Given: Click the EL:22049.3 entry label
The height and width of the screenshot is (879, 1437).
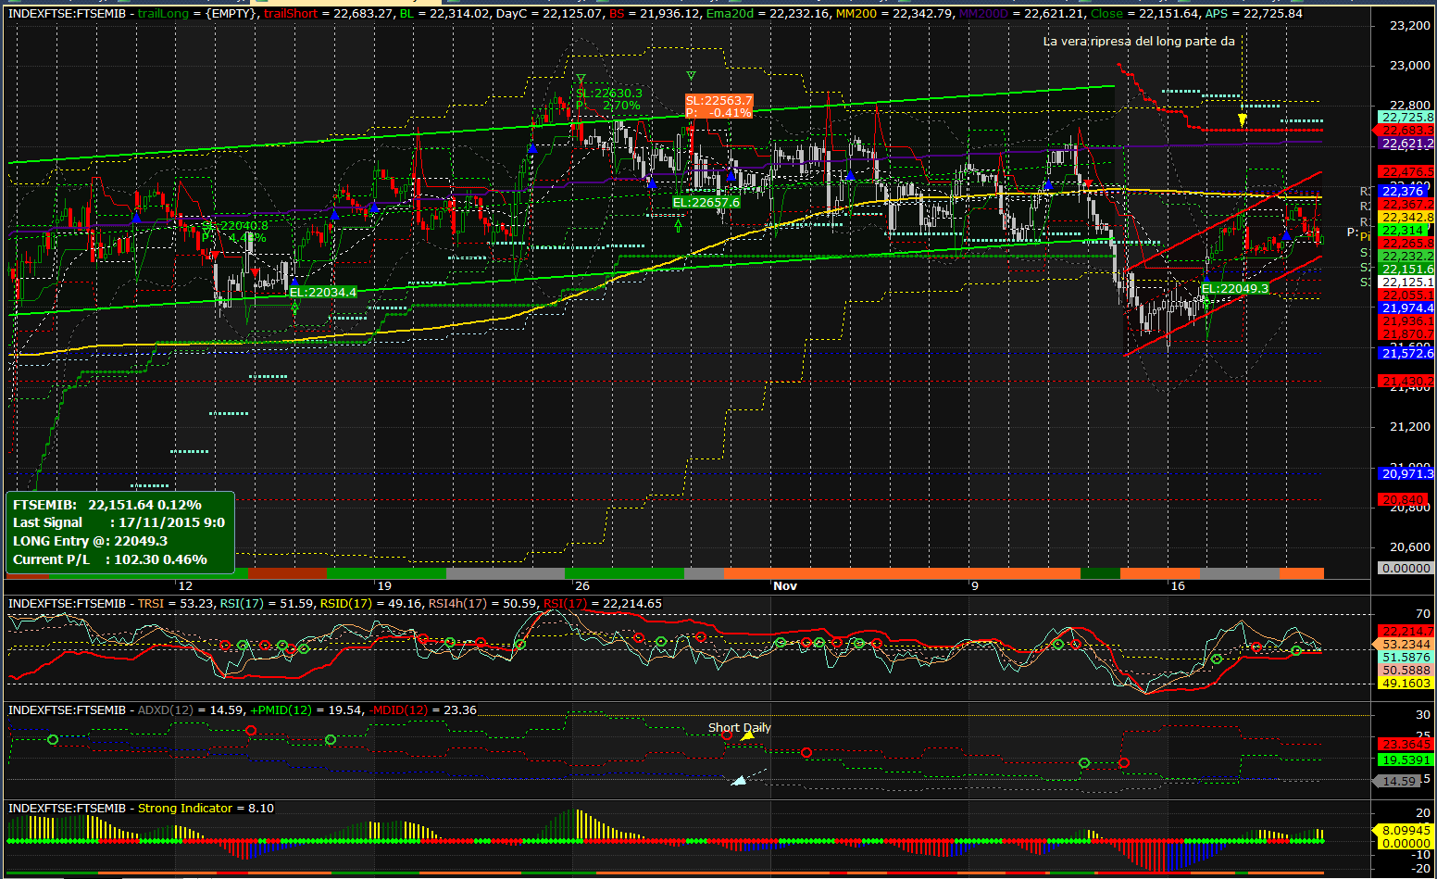Looking at the screenshot, I should click(x=1234, y=288).
